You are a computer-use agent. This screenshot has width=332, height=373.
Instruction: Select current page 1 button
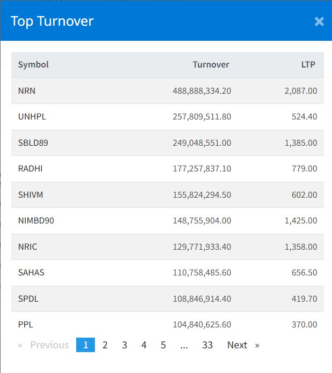click(x=85, y=345)
